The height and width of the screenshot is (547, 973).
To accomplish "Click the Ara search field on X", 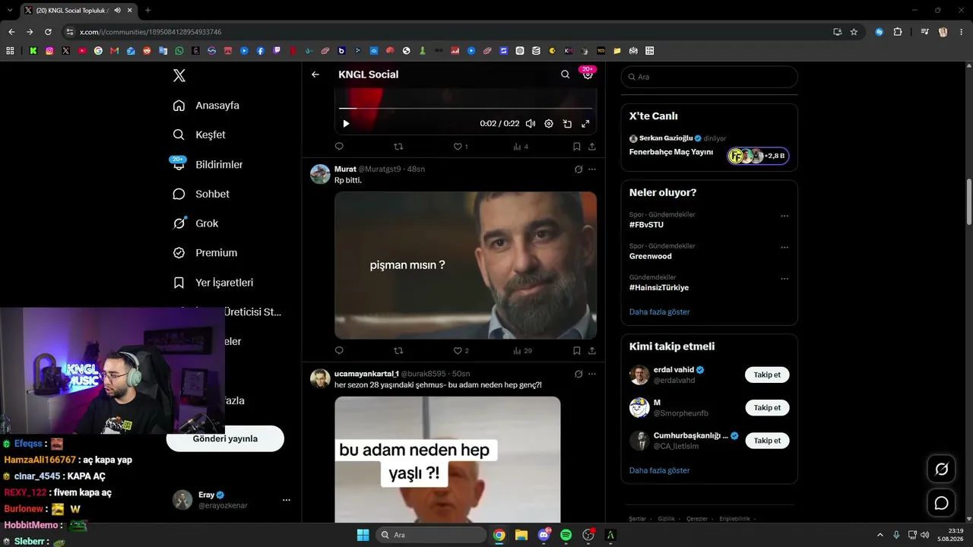I will click(709, 77).
